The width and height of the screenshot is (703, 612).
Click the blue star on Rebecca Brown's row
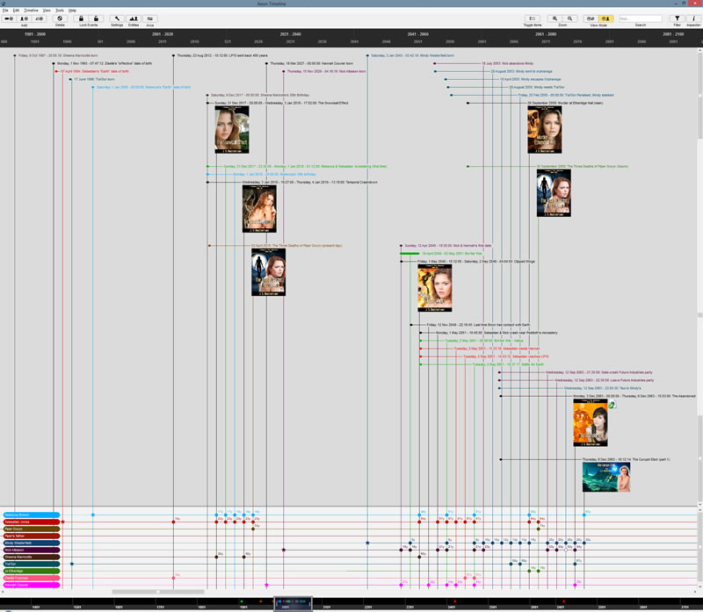coord(93,515)
